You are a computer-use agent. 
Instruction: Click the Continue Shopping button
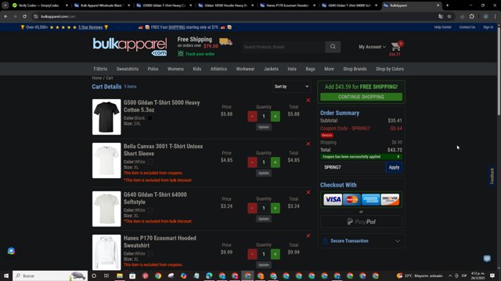(361, 97)
